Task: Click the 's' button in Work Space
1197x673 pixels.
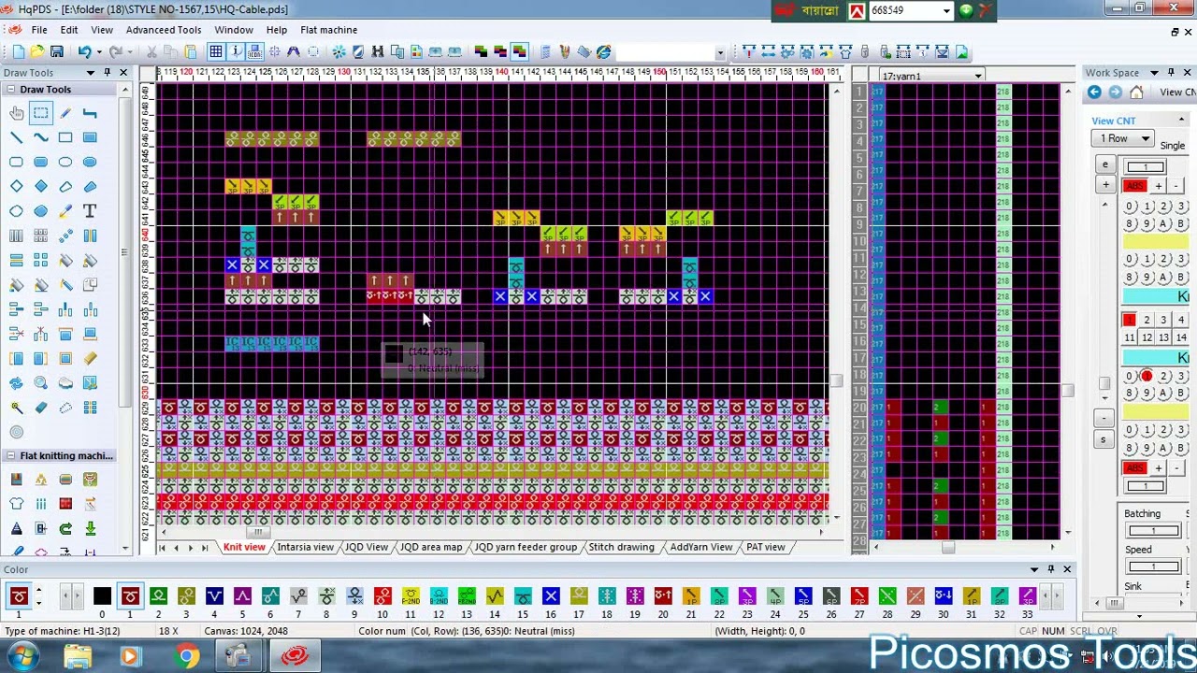Action: pyautogui.click(x=1103, y=439)
